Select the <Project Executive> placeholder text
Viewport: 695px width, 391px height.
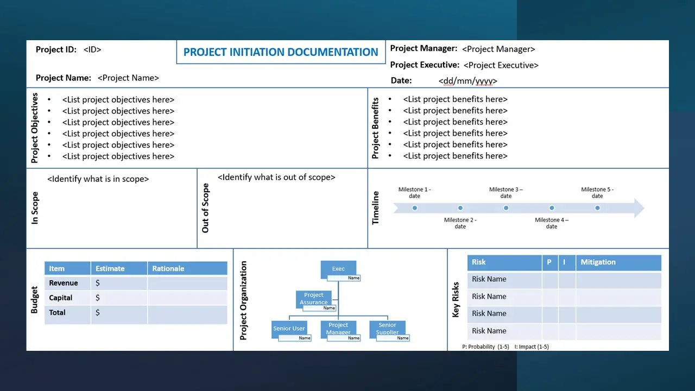501,65
